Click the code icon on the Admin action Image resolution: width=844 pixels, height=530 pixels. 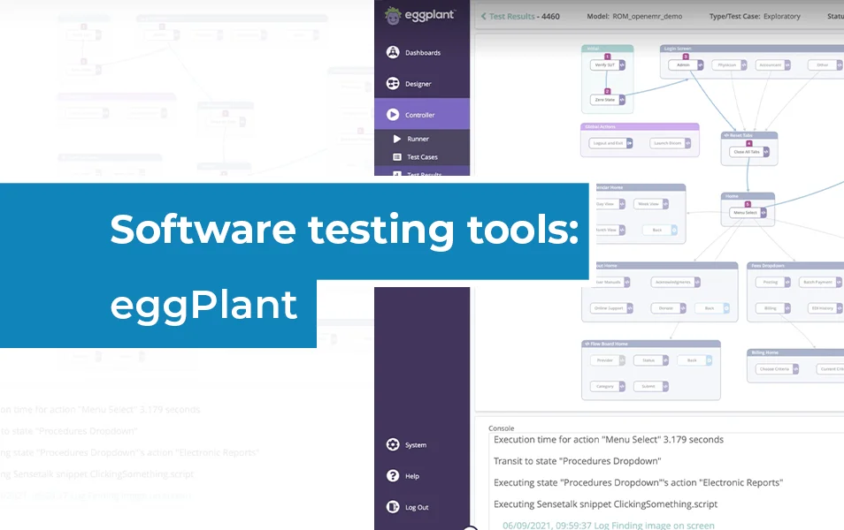point(701,64)
